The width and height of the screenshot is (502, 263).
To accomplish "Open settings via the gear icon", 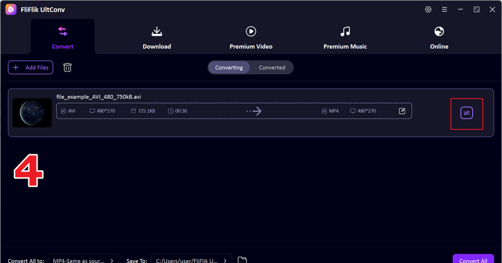I will tap(429, 10).
